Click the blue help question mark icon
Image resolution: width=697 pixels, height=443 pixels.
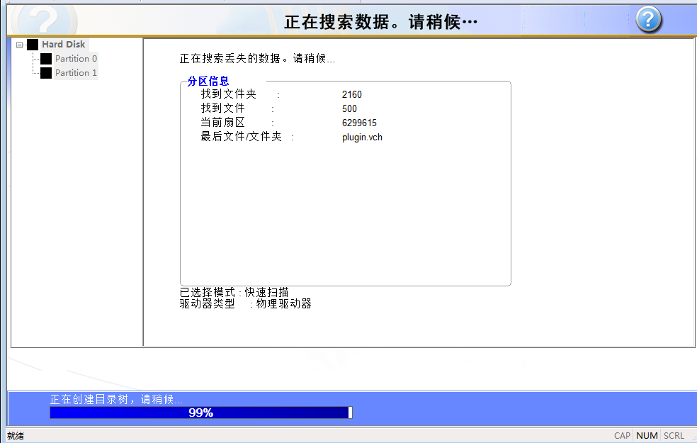point(648,20)
